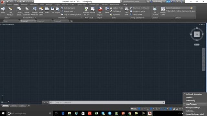The image size is (207, 116).
Task: Click the Point Cloud Attach tool
Action: (93, 10)
